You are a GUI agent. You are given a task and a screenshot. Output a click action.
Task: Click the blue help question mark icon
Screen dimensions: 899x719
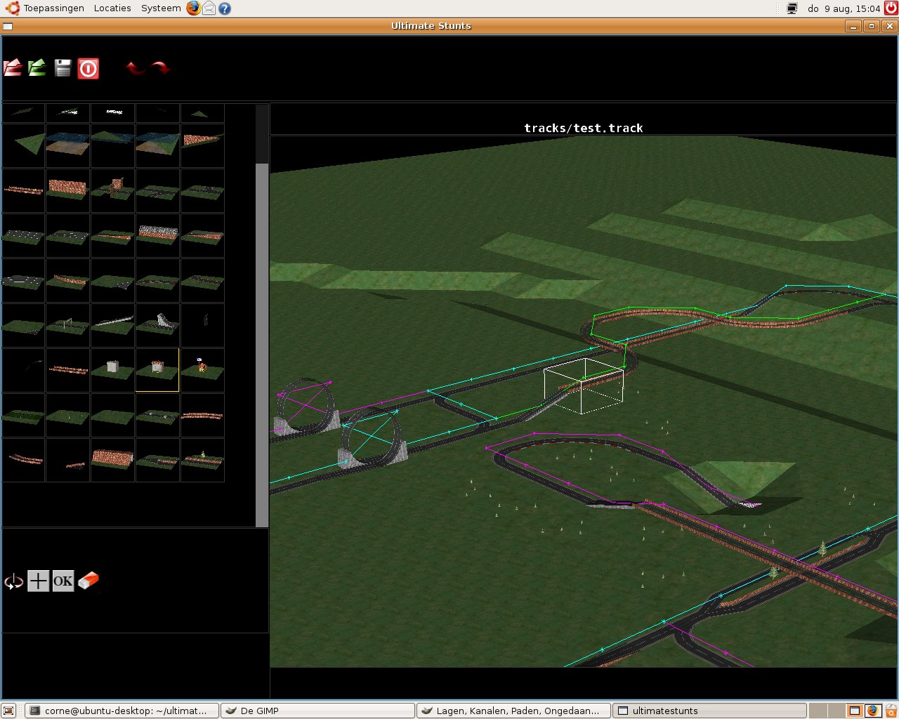(225, 8)
